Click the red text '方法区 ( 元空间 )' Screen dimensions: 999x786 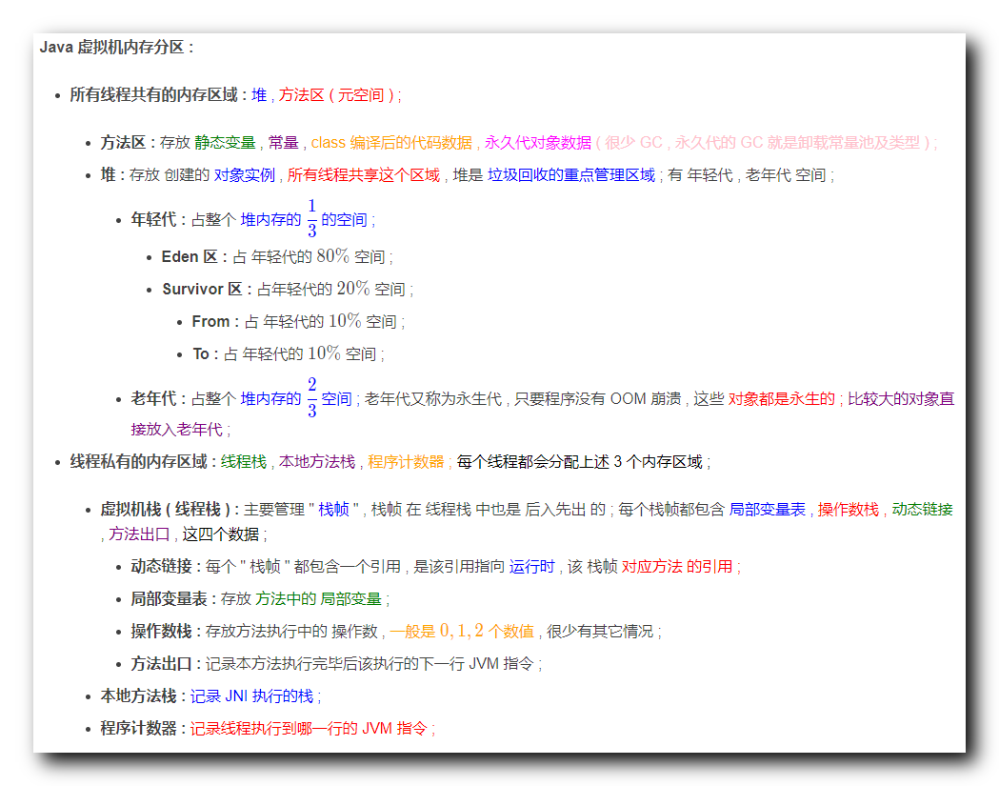(336, 95)
